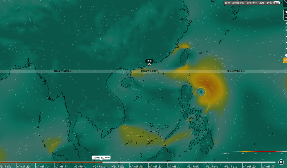Viewport: 287px width, 168px height.
Task: Click the typhoon eye swirl on the map
Action: coord(200,92)
